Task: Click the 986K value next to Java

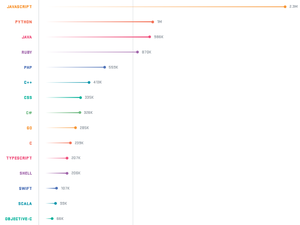Action: 159,37
